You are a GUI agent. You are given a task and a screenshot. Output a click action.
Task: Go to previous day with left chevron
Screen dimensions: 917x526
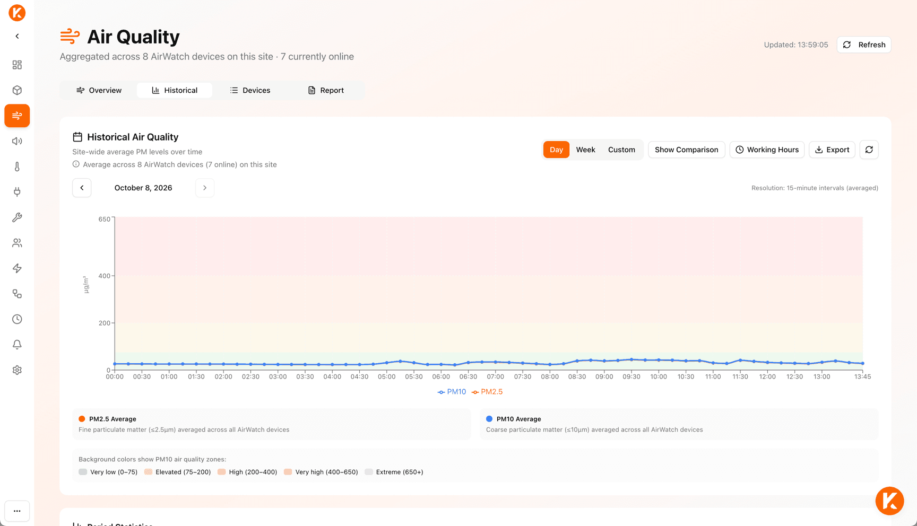pyautogui.click(x=82, y=188)
